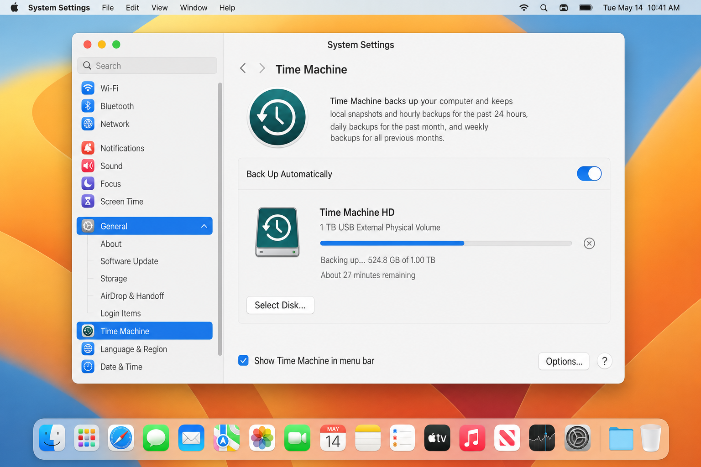The image size is (701, 467).
Task: Turn off Back Up Automatically switch
Action: [x=589, y=174]
